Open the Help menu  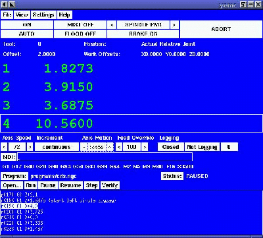pos(64,15)
